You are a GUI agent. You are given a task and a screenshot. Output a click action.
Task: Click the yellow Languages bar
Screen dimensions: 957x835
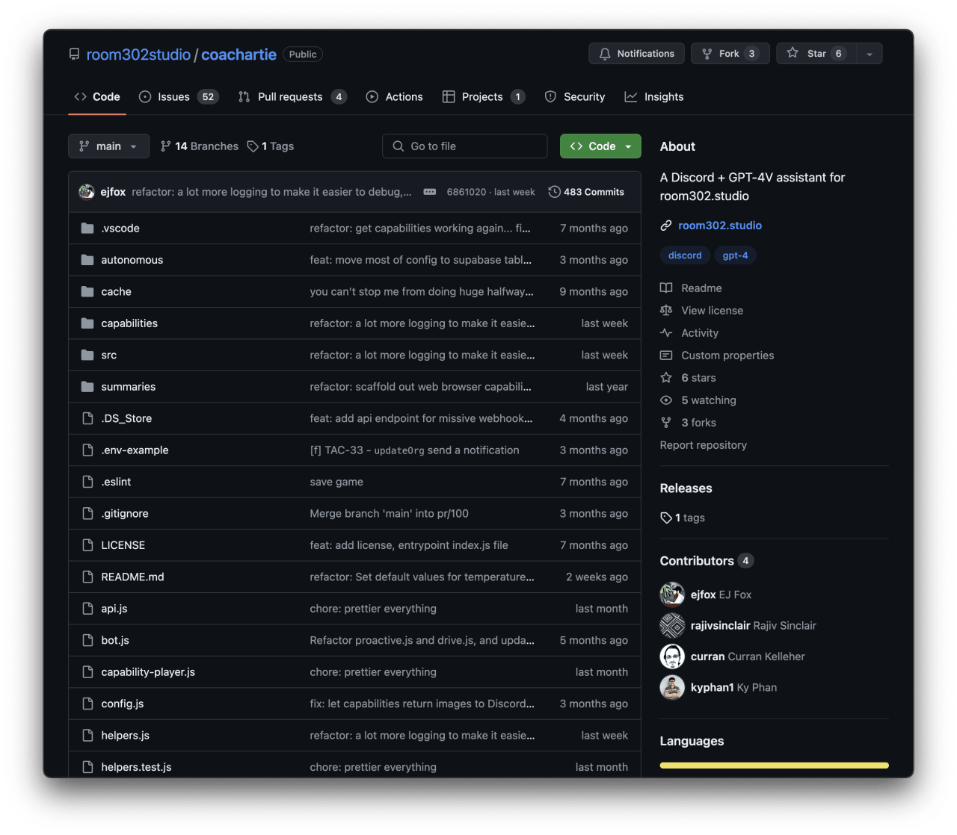[774, 766]
